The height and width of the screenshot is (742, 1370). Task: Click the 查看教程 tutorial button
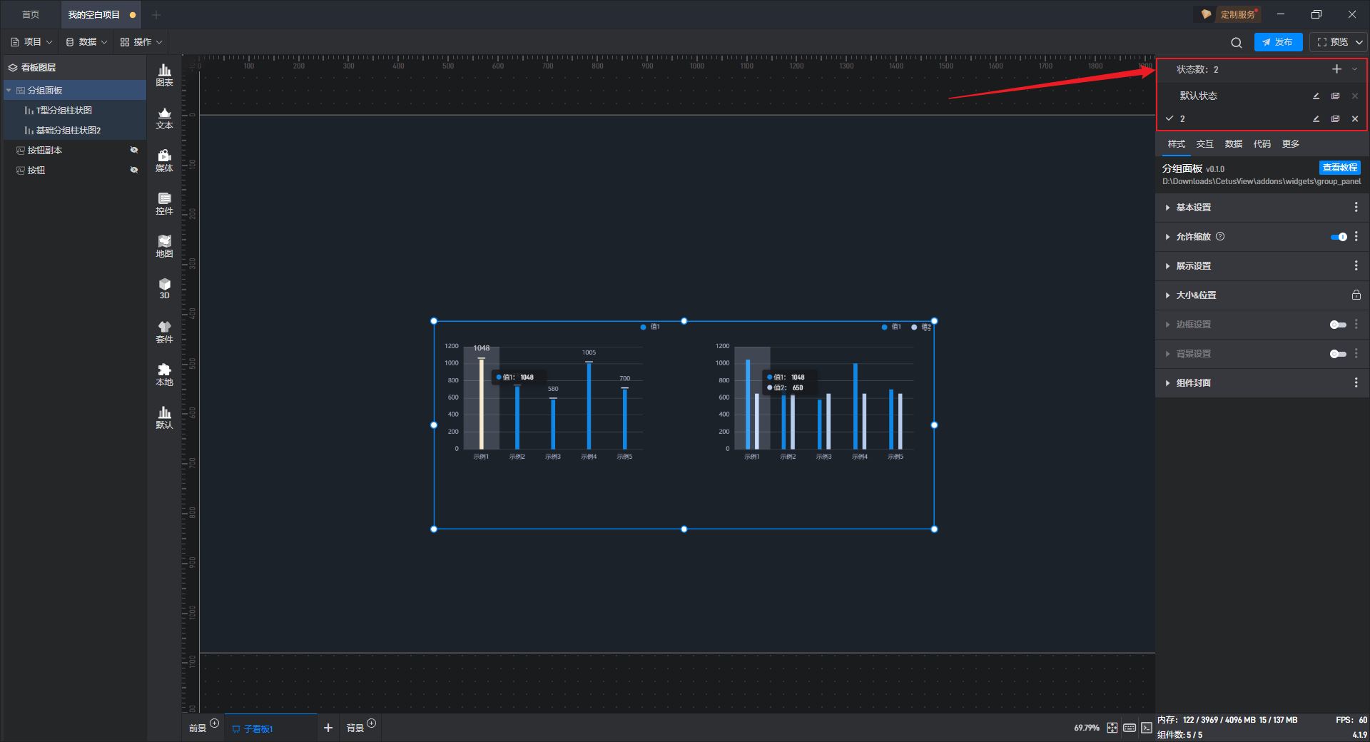(1339, 168)
